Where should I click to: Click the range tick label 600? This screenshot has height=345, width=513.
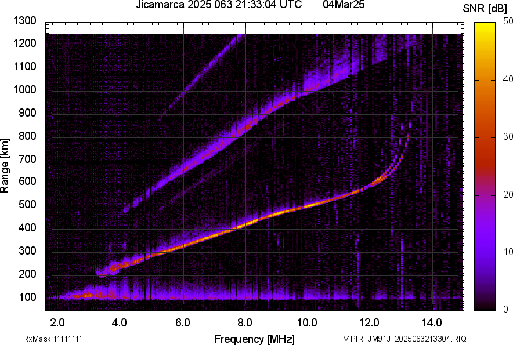[x=27, y=181]
